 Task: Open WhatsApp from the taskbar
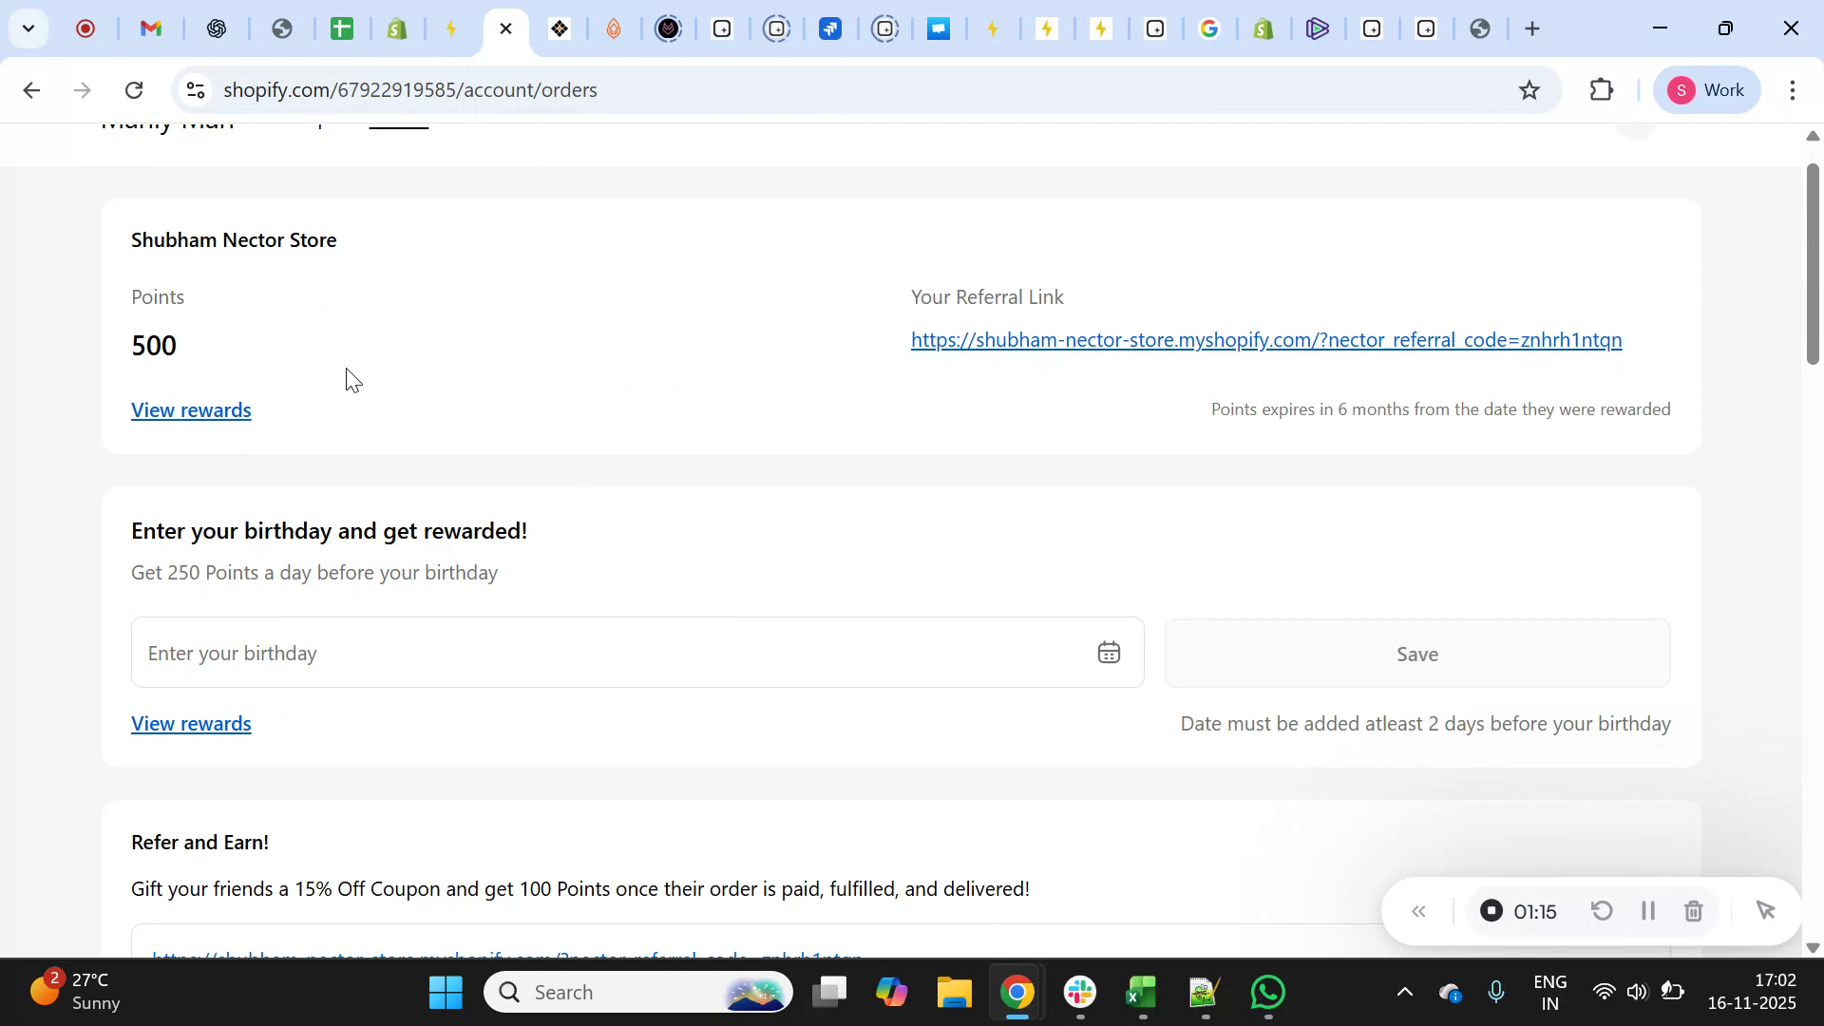point(1268,991)
